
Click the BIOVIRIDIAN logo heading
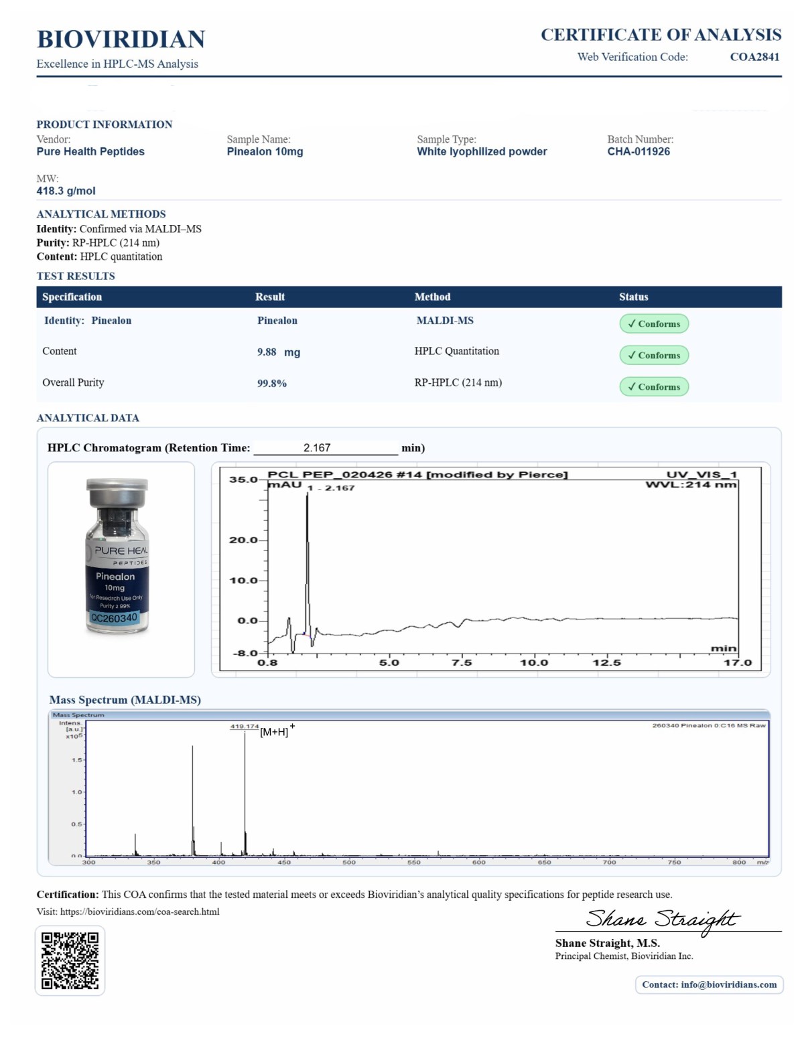click(x=121, y=40)
